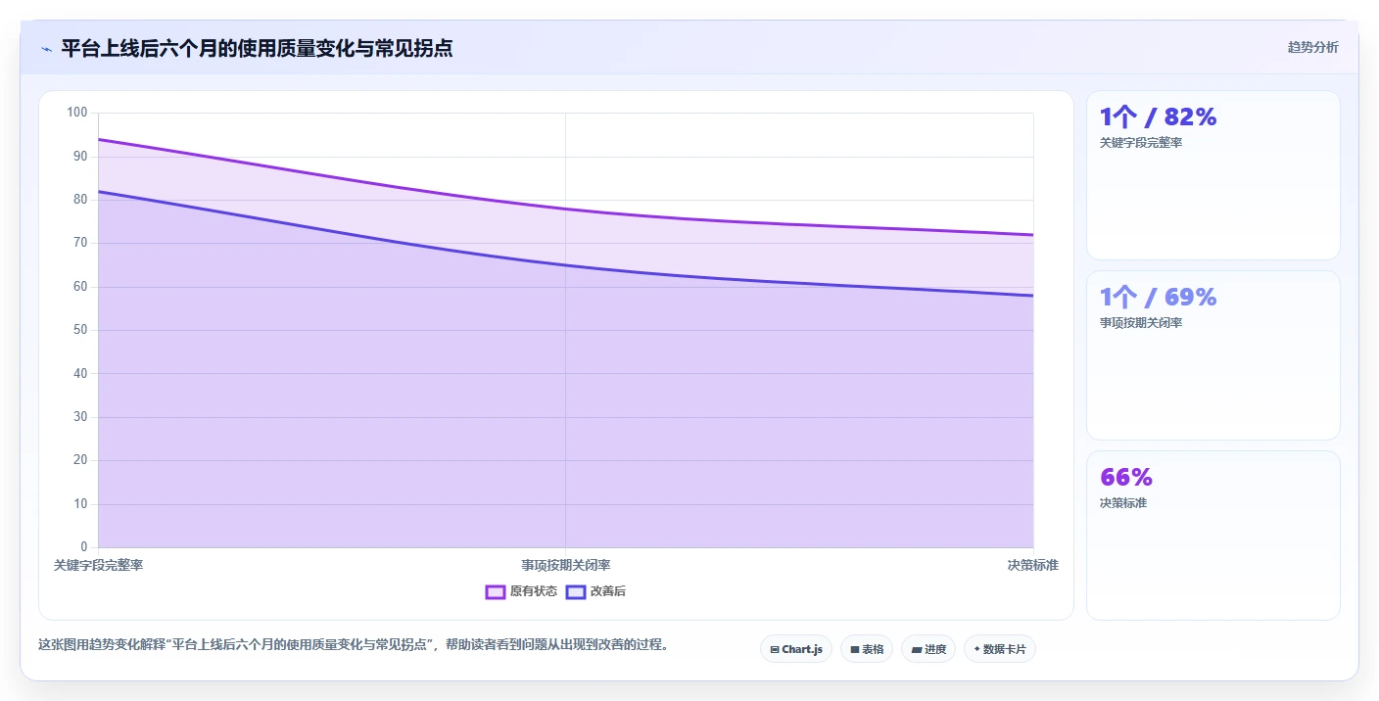Select the Chart.js tag chip

click(796, 649)
